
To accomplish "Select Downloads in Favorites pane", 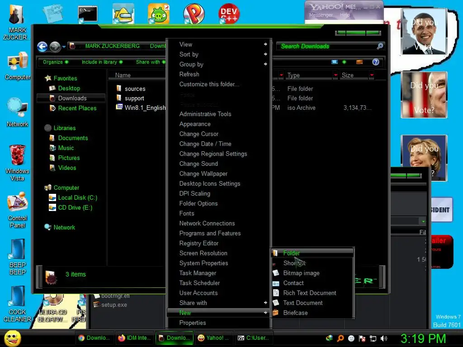I will coord(71,98).
